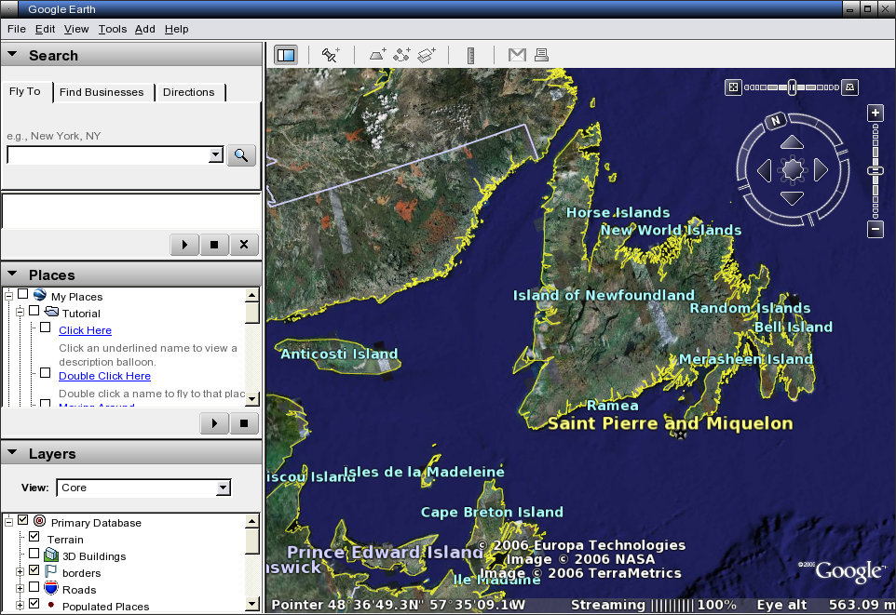Click the Layers list scroll down arrow
Viewport: 896px width, 615px height.
(252, 603)
